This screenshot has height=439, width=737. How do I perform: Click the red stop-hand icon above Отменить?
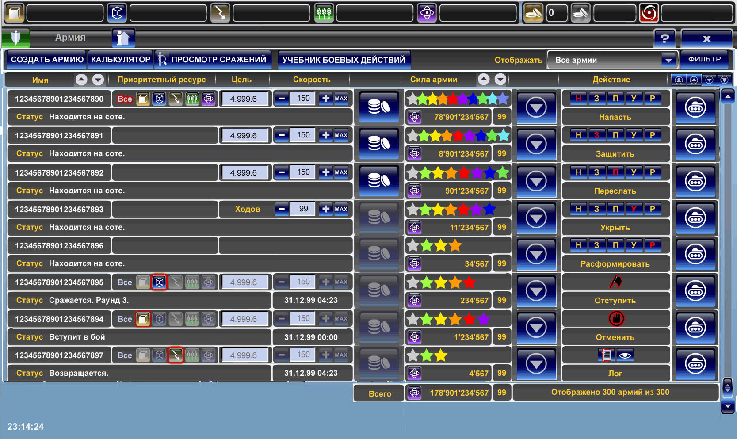click(x=616, y=318)
